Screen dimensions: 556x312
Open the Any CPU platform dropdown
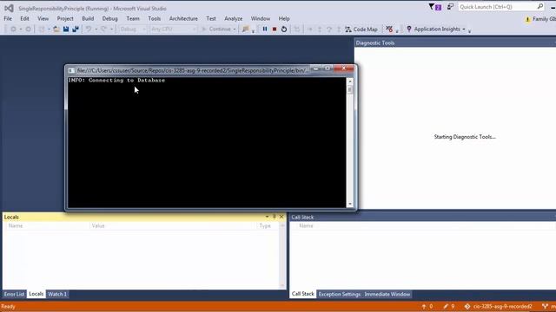pos(173,29)
